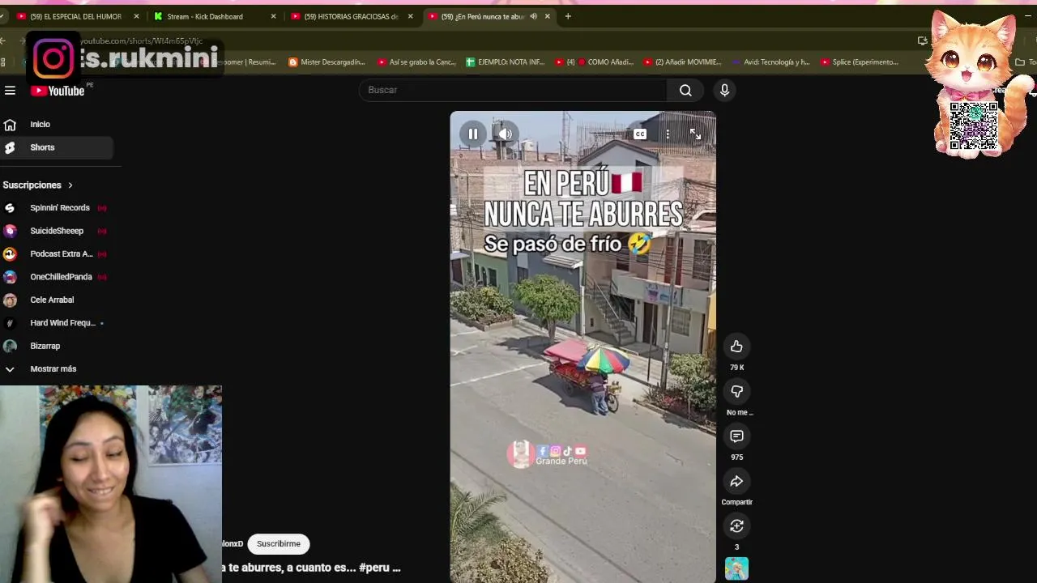Image resolution: width=1037 pixels, height=583 pixels.
Task: Select Inicio in the sidebar
Action: click(56, 125)
